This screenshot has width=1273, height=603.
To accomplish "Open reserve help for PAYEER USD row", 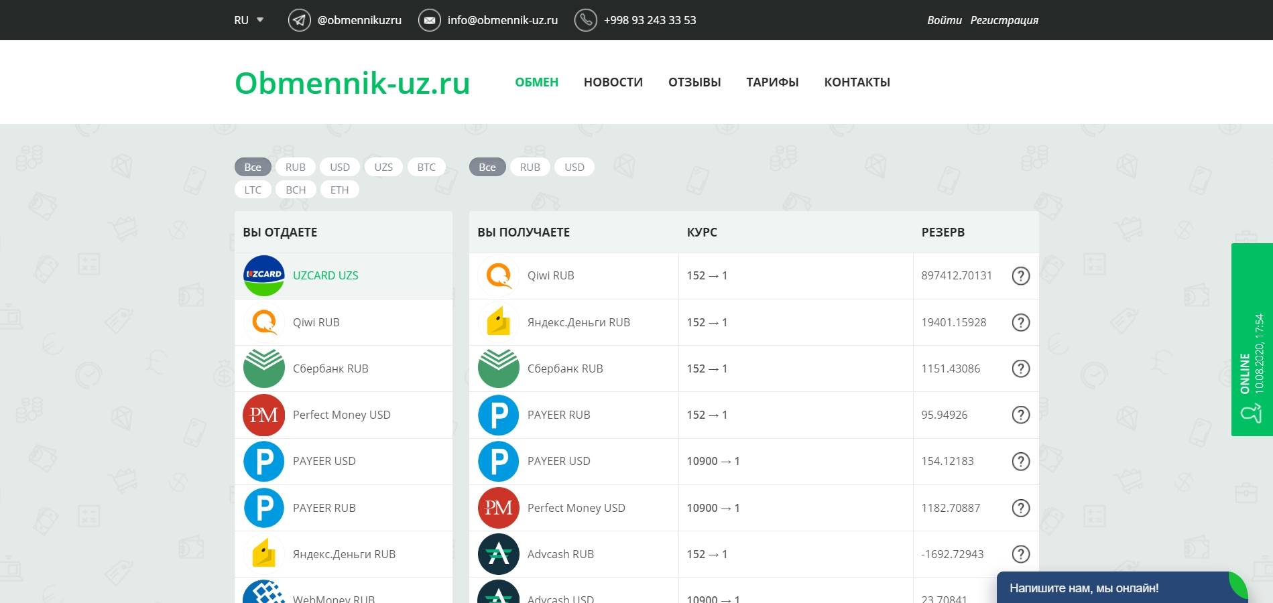I will [1021, 461].
